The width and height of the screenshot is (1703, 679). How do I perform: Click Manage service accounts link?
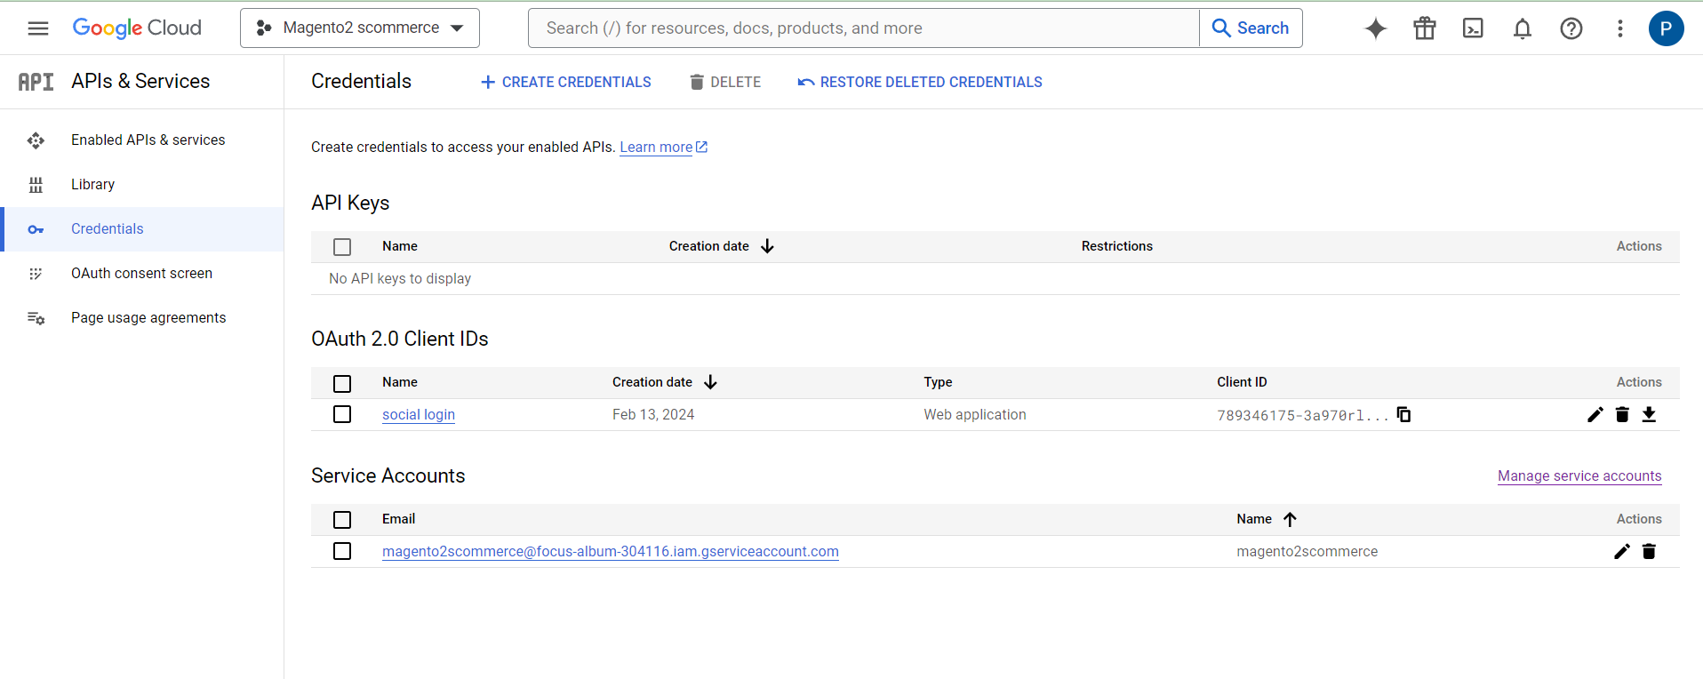[1579, 476]
